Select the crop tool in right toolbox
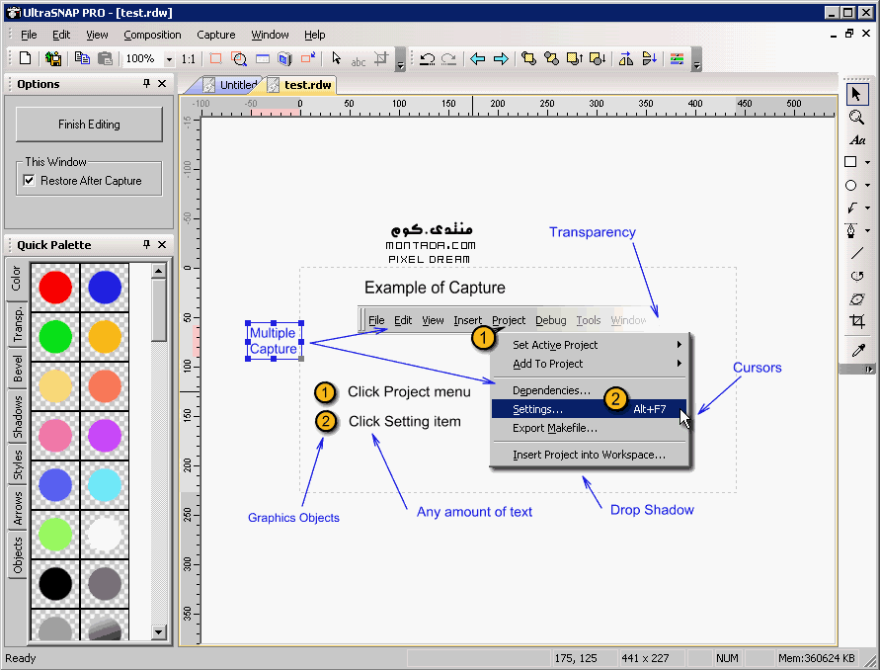 pyautogui.click(x=856, y=321)
